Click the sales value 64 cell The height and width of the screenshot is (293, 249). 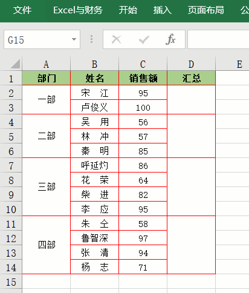coord(143,180)
